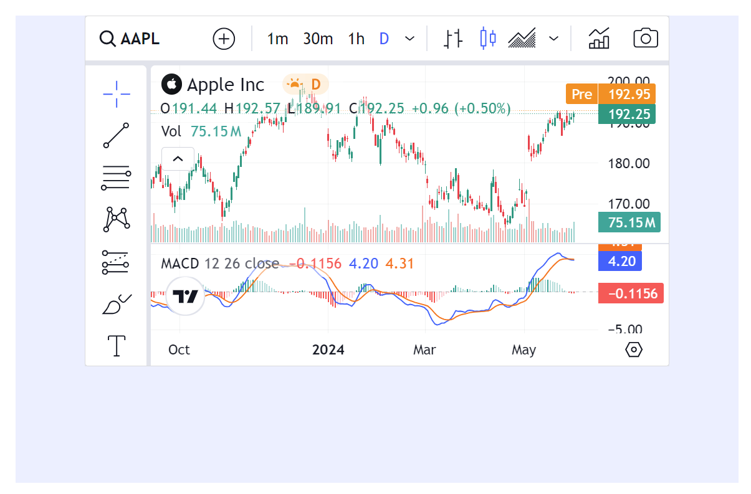
Task: Click the 75.15M volume axis label
Action: point(629,222)
